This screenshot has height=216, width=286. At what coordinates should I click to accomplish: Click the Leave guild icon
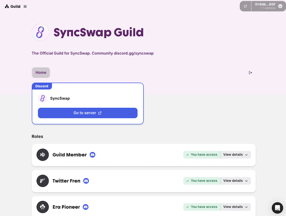point(250,73)
